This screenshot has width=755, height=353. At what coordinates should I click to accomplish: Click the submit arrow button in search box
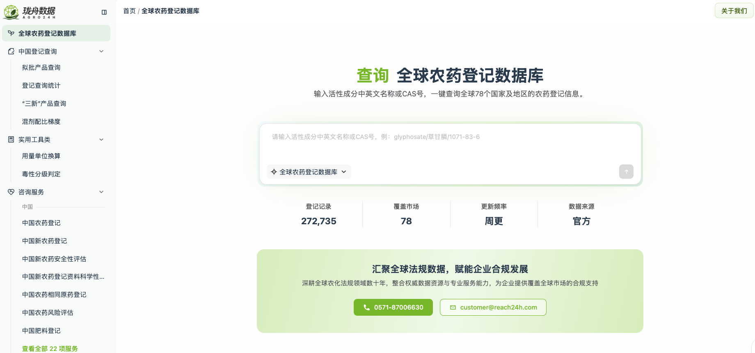(626, 172)
